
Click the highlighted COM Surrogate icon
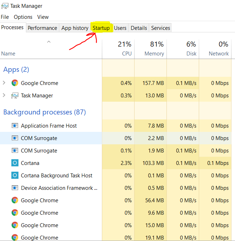click(x=15, y=138)
